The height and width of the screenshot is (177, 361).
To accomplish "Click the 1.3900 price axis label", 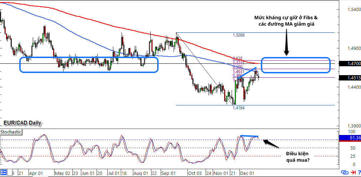I will pos(355,126).
